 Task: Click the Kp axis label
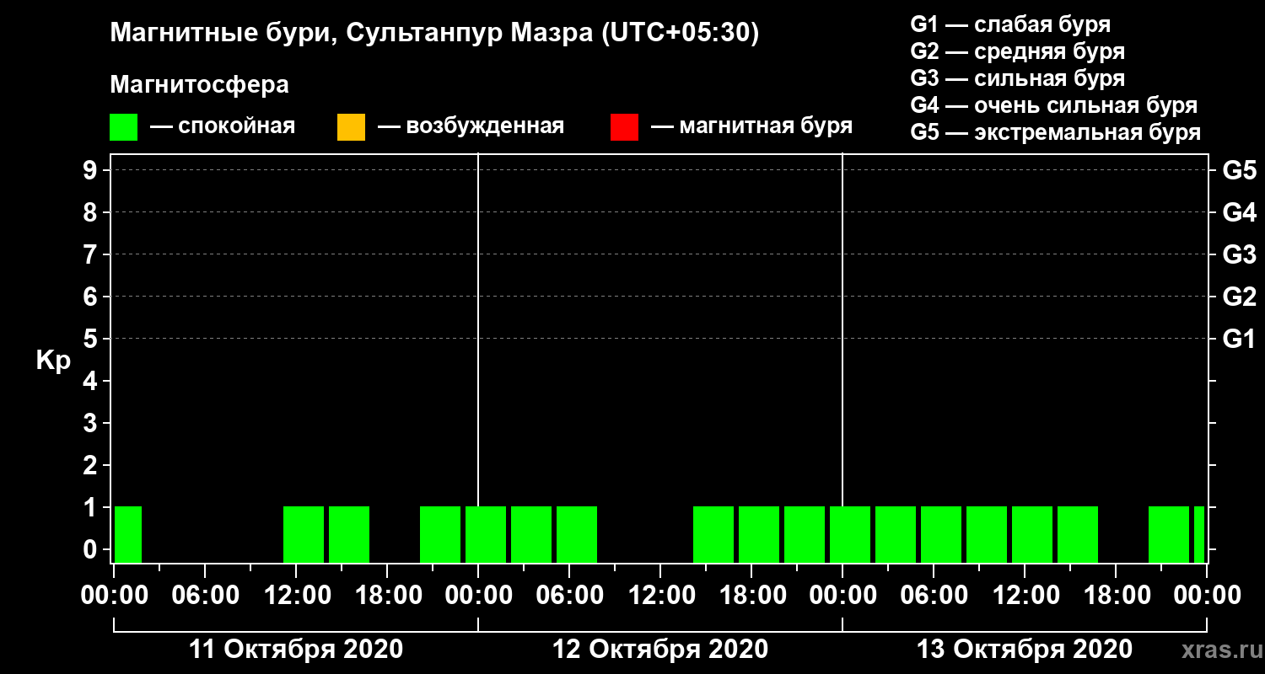tap(53, 361)
